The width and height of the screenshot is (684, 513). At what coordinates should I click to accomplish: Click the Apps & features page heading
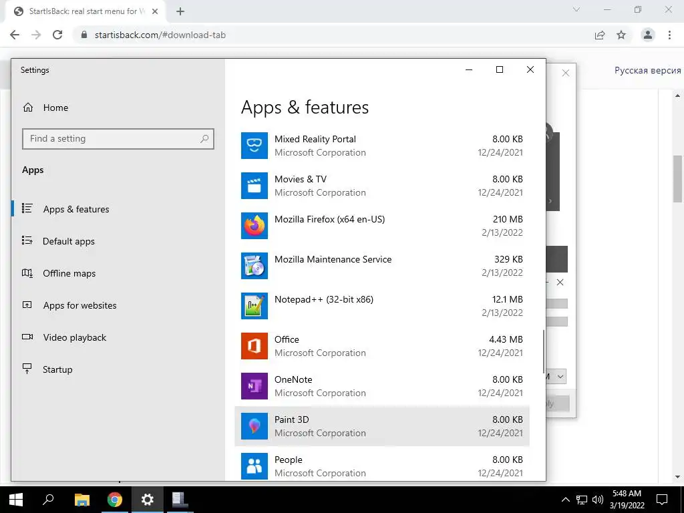305,108
